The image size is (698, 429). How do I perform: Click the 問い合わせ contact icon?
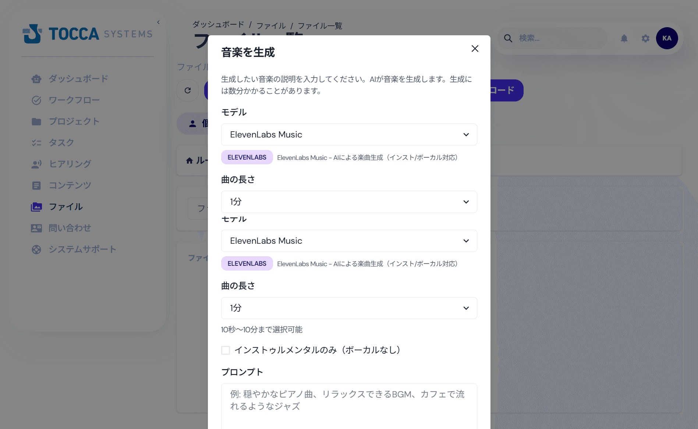(36, 228)
